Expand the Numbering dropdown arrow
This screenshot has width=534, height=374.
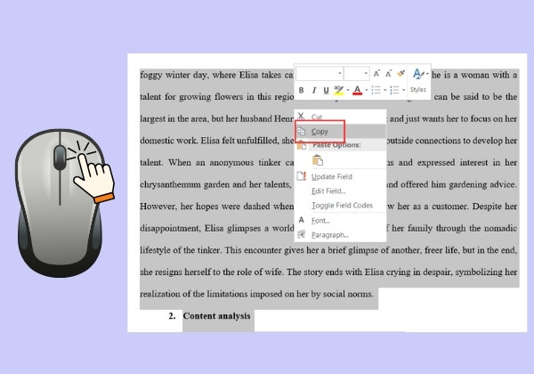click(403, 90)
